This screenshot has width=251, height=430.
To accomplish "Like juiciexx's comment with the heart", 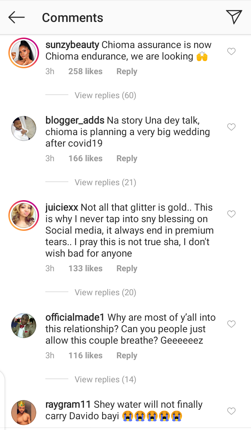I will (x=231, y=214).
